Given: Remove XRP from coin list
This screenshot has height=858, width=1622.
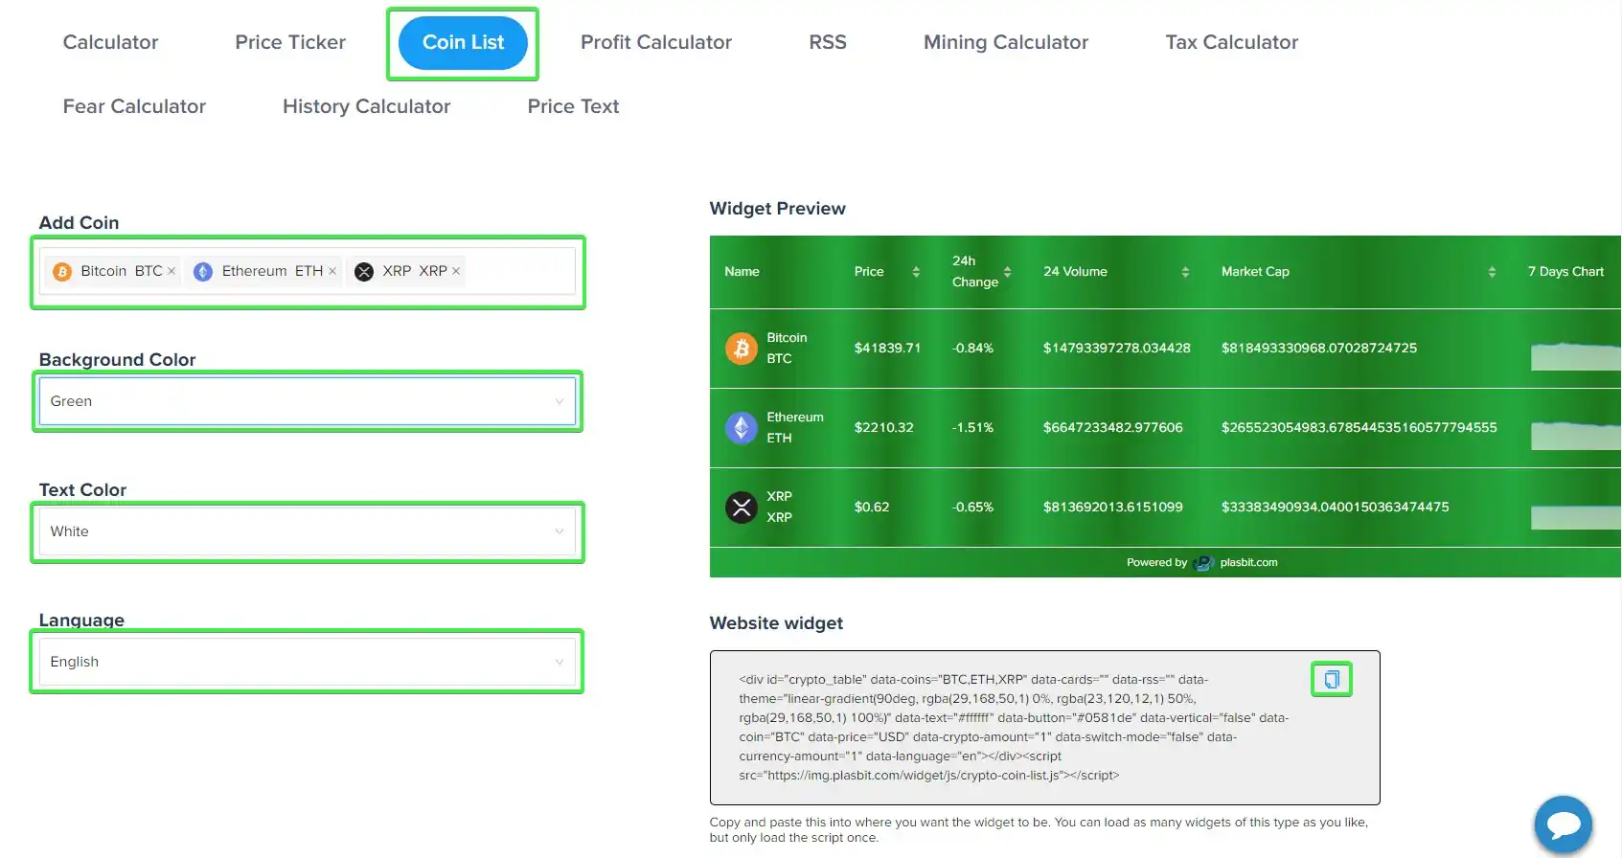Looking at the screenshot, I should [x=456, y=272].
